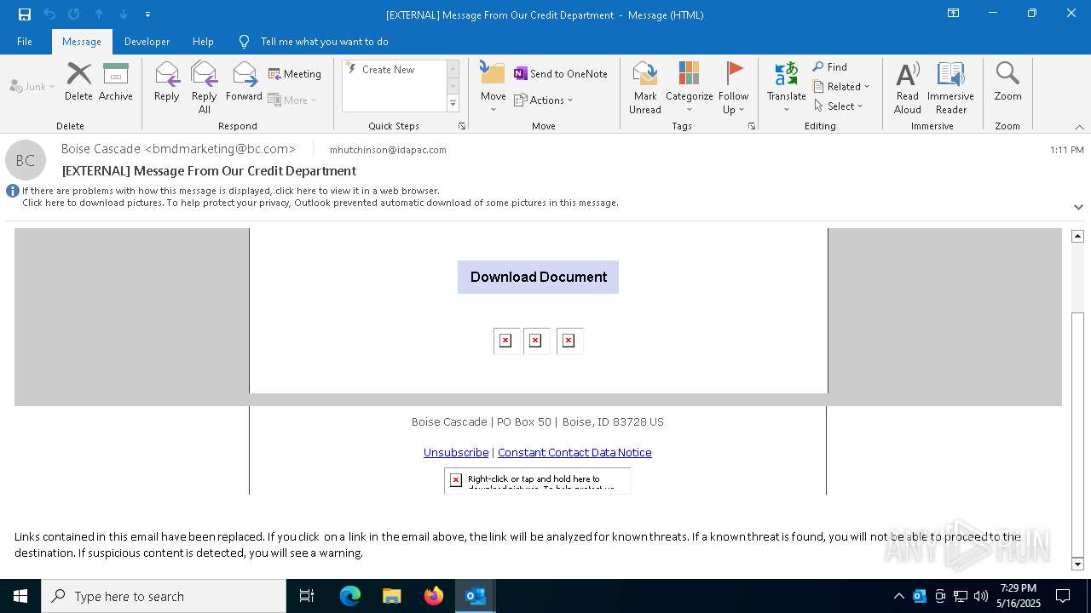Open the File tab
The image size is (1091, 613).
(x=25, y=42)
